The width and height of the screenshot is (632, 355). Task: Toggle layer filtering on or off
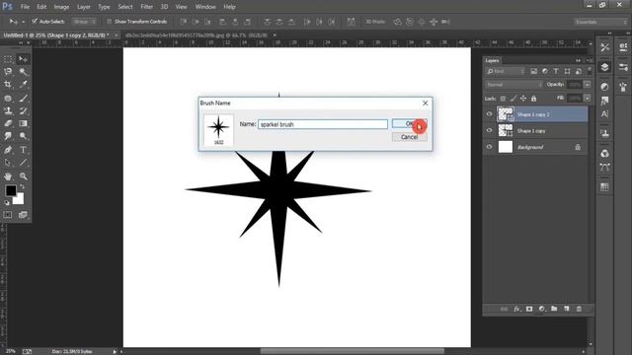(589, 70)
